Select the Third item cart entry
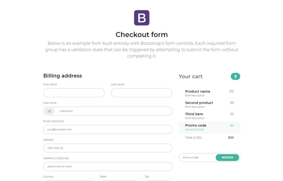Image resolution: width=283 pixels, height=181 pixels. click(x=209, y=116)
